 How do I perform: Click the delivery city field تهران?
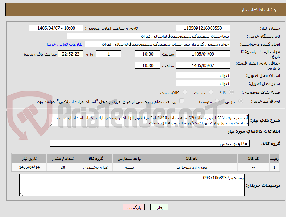tap(203, 83)
